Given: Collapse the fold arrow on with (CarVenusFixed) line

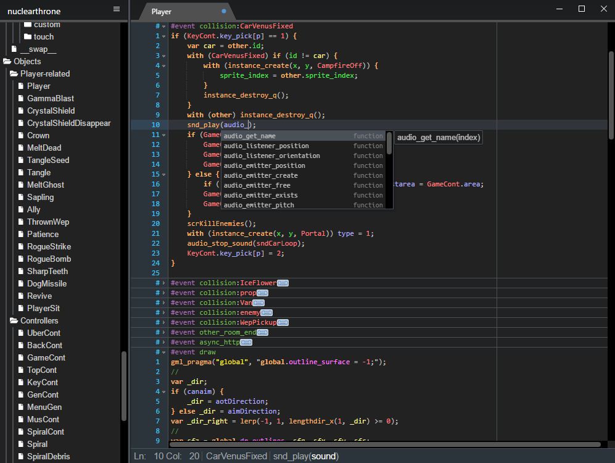Looking at the screenshot, I should [x=164, y=56].
